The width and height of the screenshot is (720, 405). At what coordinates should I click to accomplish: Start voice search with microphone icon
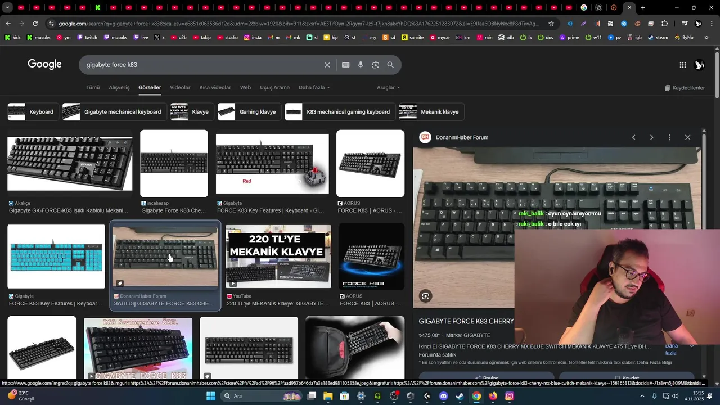361,65
